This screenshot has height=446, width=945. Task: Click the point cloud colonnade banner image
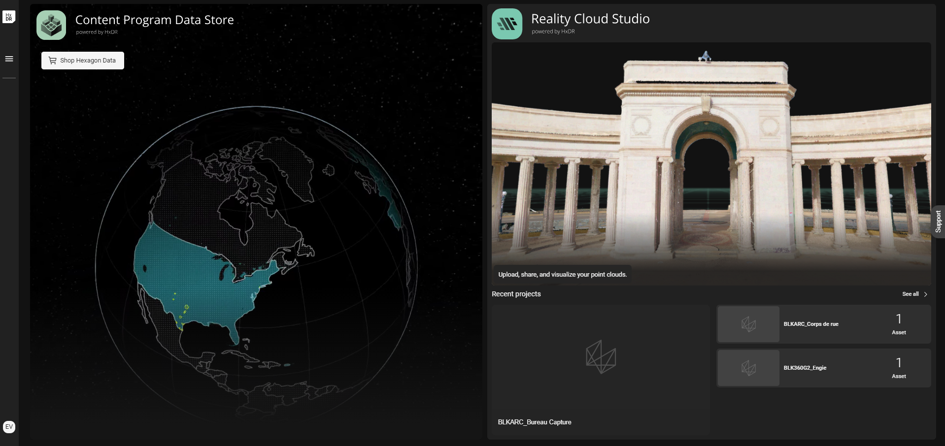711,163
